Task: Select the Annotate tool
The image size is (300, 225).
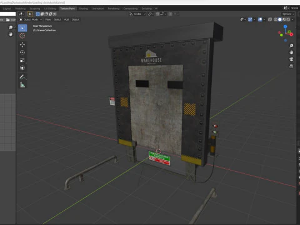Action: click(22, 77)
